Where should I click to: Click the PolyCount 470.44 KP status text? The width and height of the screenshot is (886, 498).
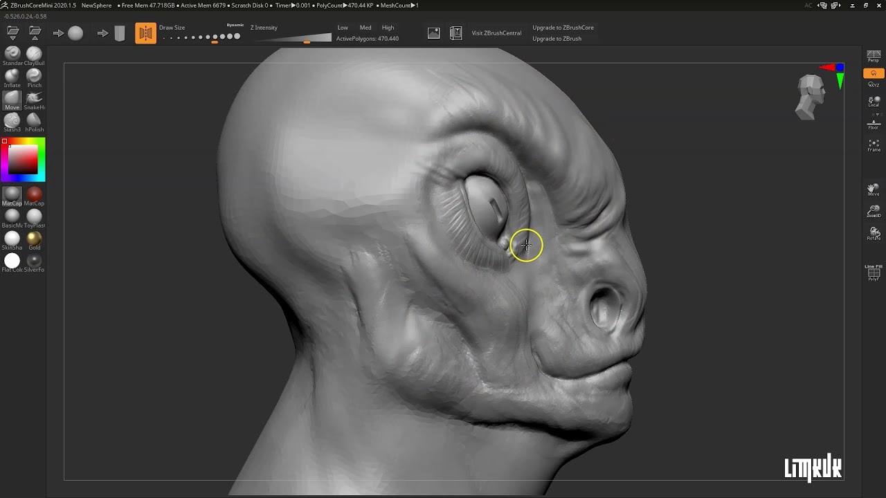345,6
